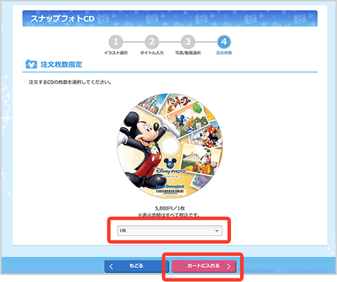Click the Mickey CD label preview image
The height and width of the screenshot is (282, 337).
click(170, 146)
